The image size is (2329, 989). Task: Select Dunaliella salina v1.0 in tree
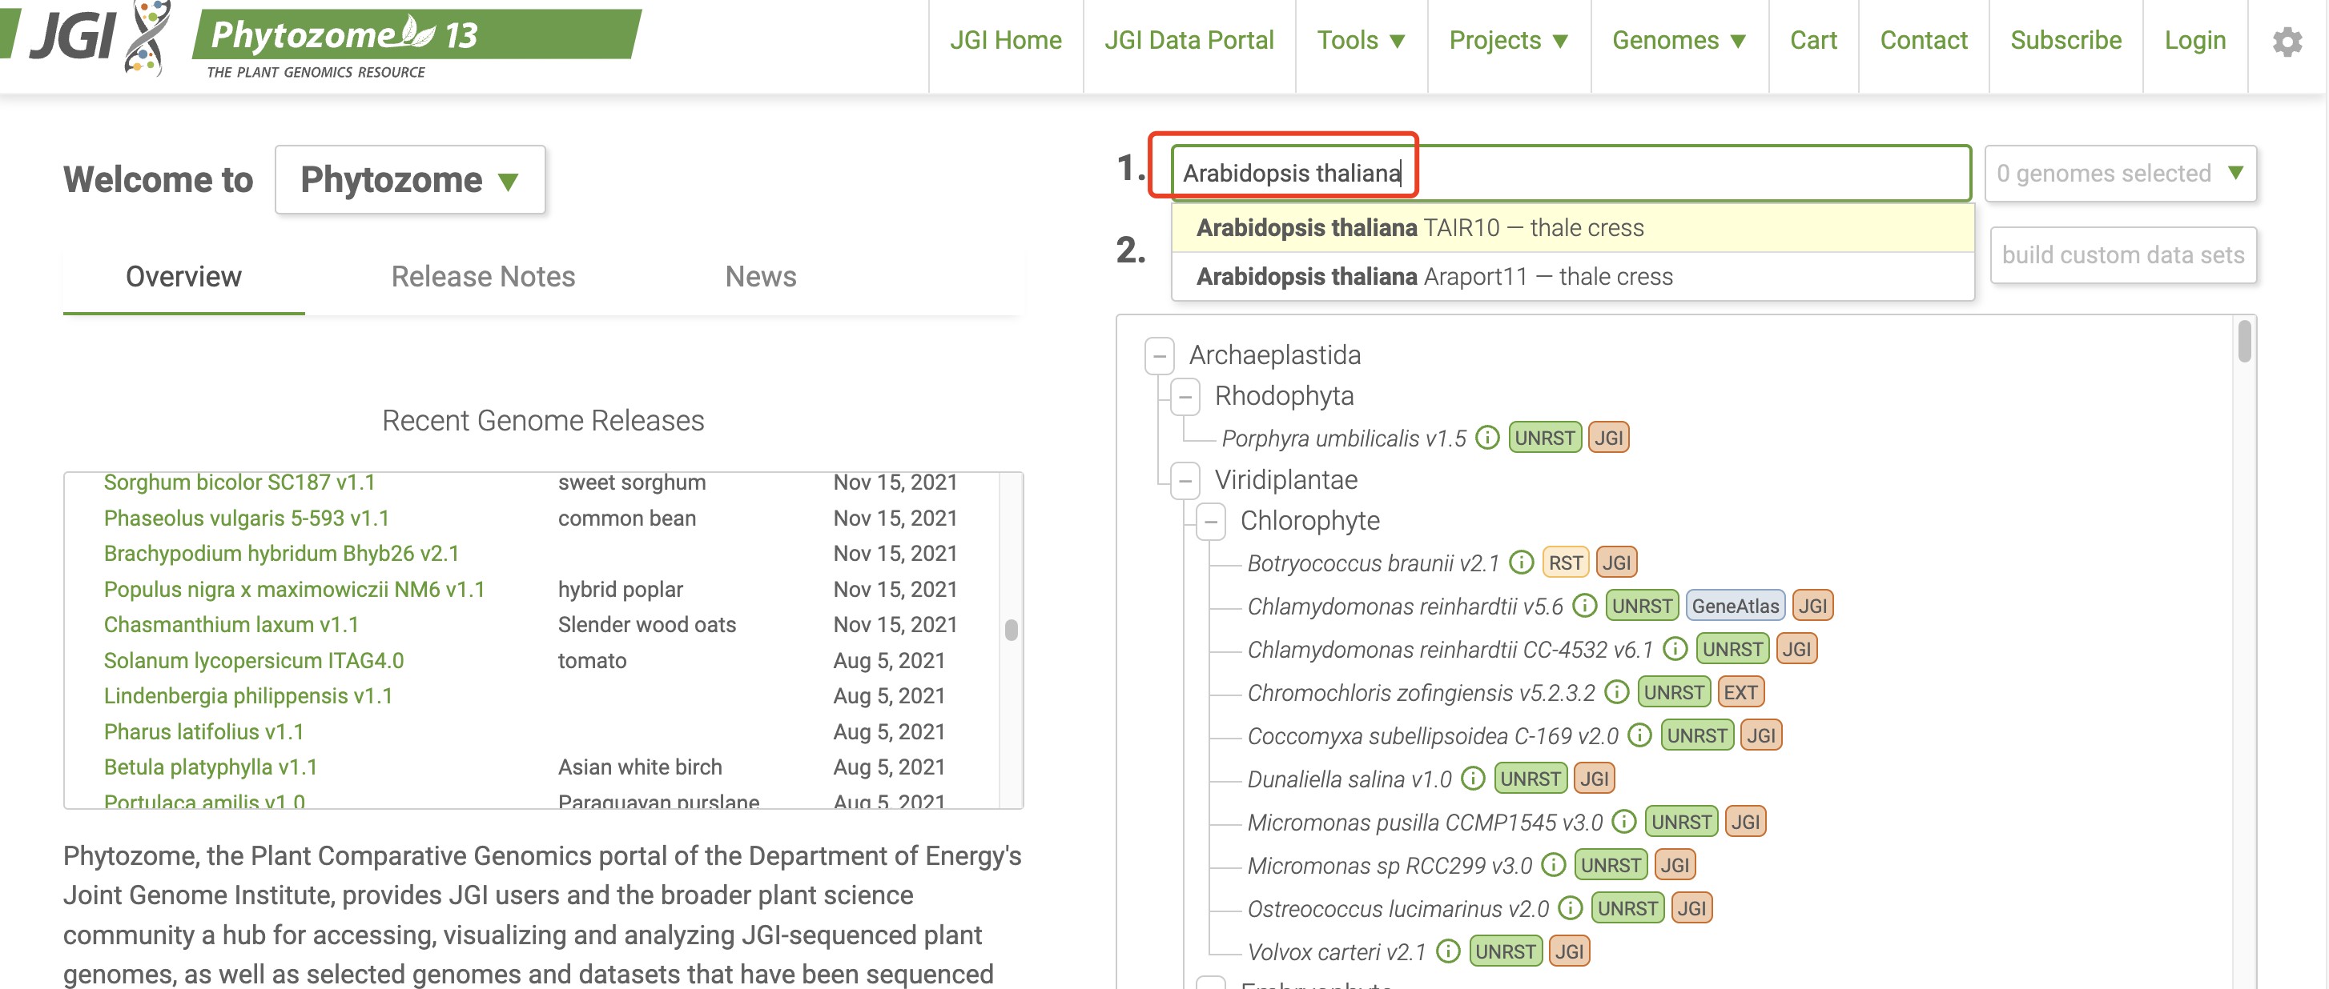[x=1349, y=779]
